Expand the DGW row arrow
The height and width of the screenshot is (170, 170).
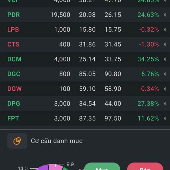click(x=165, y=89)
